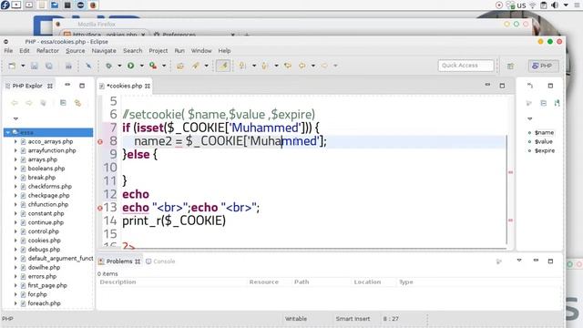The image size is (583, 328).
Task: Click the error marker on line 13
Action: [100, 209]
